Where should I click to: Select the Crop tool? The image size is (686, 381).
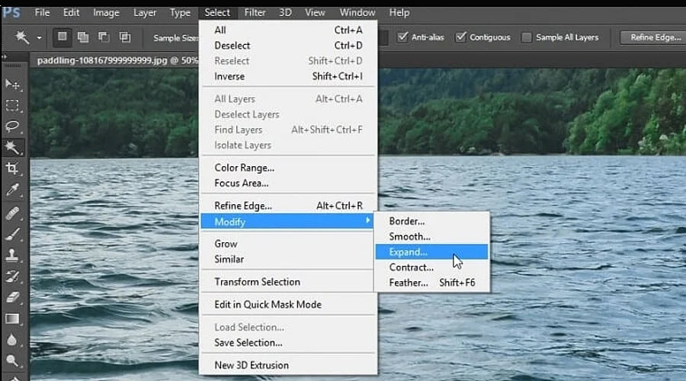point(12,169)
